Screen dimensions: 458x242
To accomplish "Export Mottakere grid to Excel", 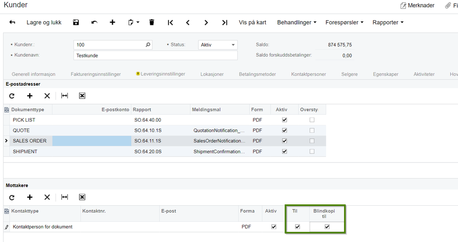I will click(82, 197).
